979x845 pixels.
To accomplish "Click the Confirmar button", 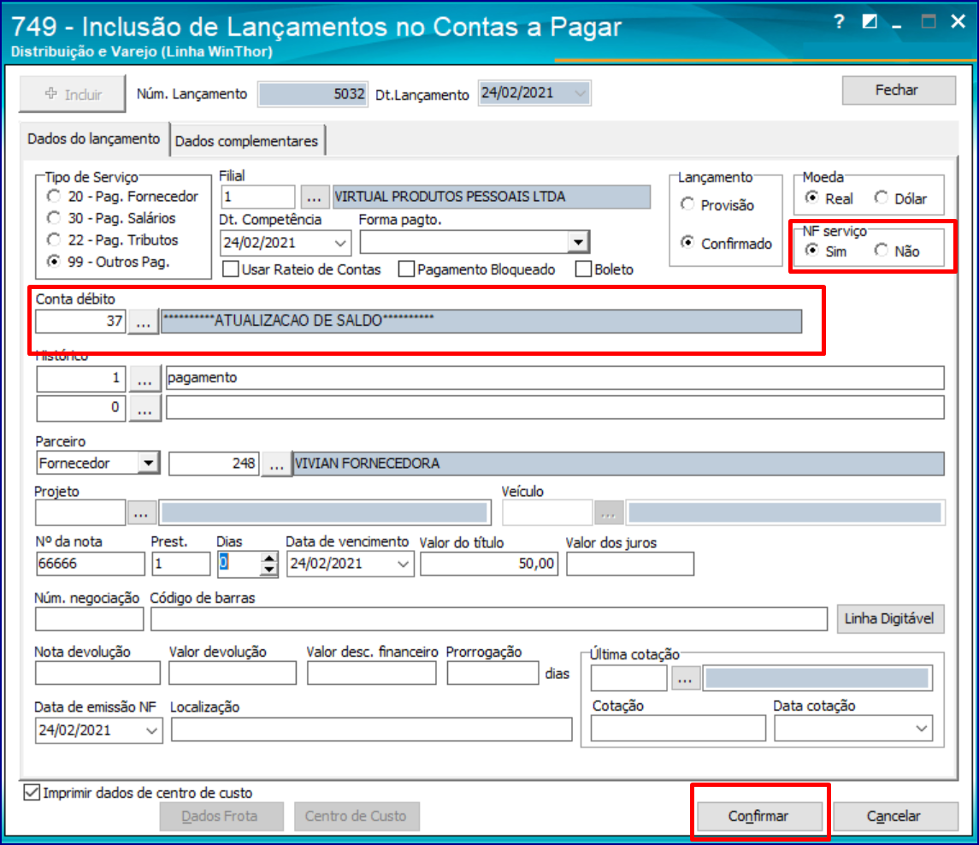I will pyautogui.click(x=758, y=816).
